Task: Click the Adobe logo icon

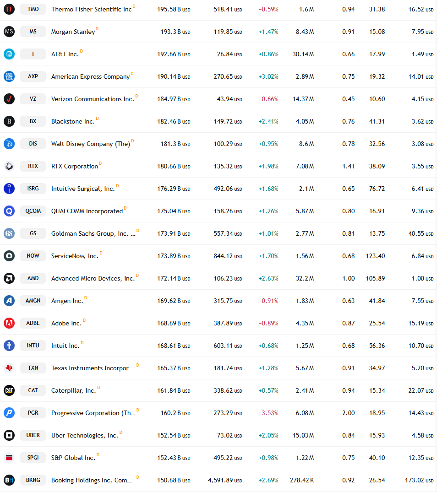Action: pyautogui.click(x=9, y=323)
